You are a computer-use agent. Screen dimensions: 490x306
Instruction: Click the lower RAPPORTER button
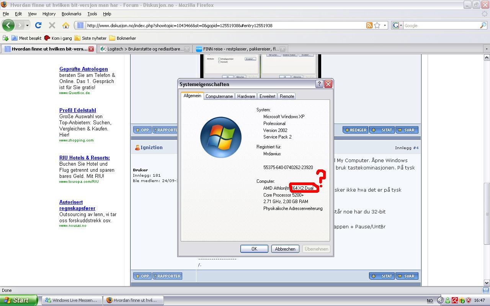[x=167, y=276]
